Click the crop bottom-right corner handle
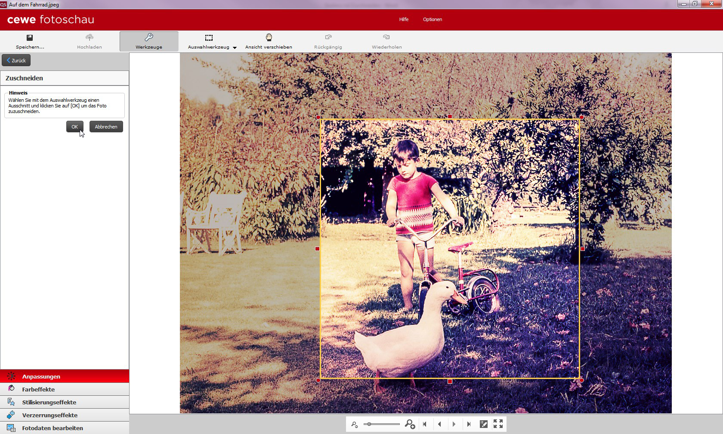Viewport: 723px width, 434px height. point(581,380)
